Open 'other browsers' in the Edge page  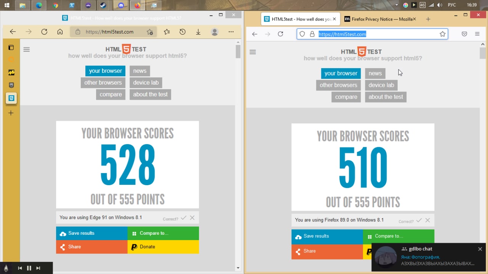coord(103,83)
